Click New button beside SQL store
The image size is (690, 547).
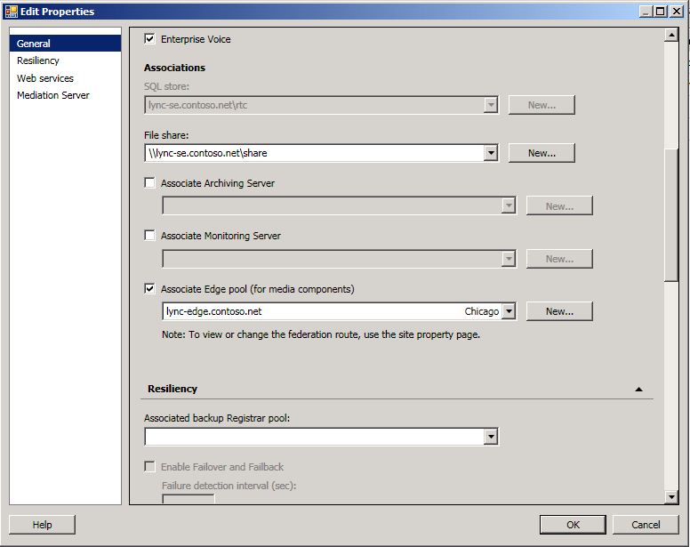pos(542,105)
